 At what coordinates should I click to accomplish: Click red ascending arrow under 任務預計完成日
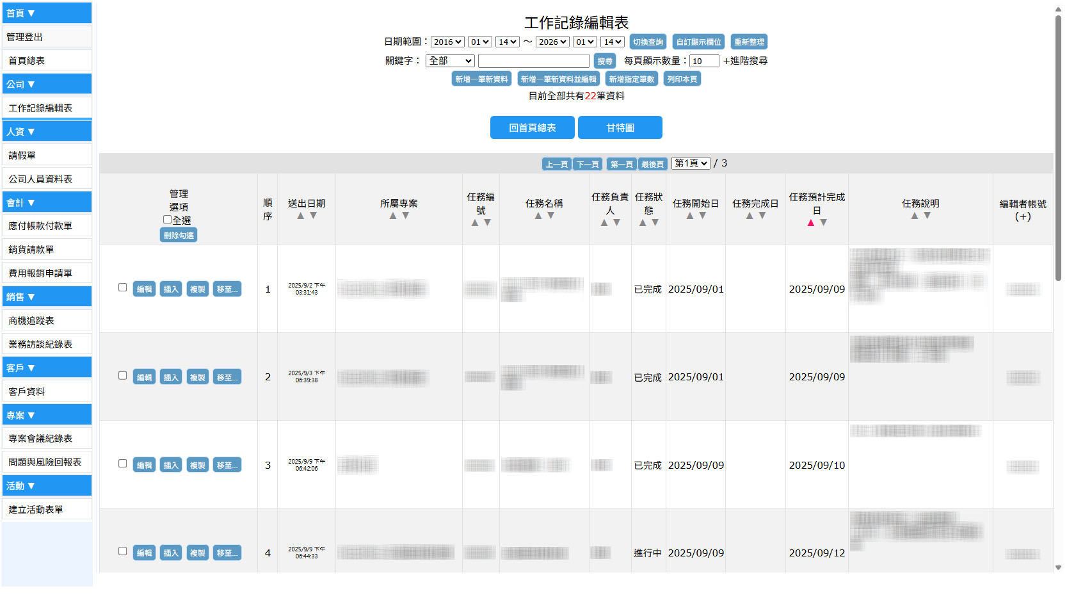click(810, 223)
